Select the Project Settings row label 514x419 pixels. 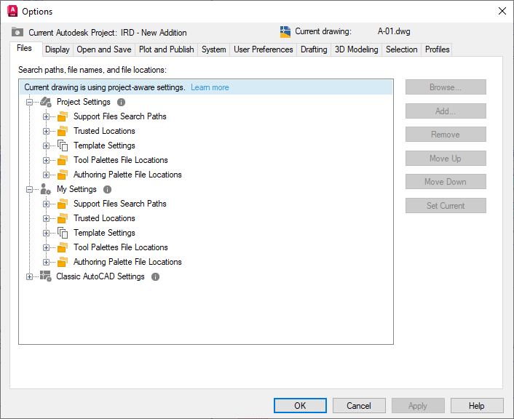point(84,102)
